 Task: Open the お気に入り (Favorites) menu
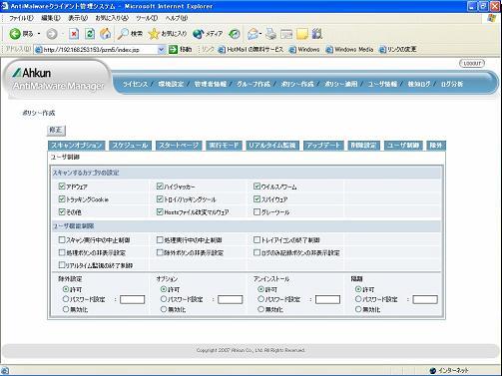(x=112, y=18)
